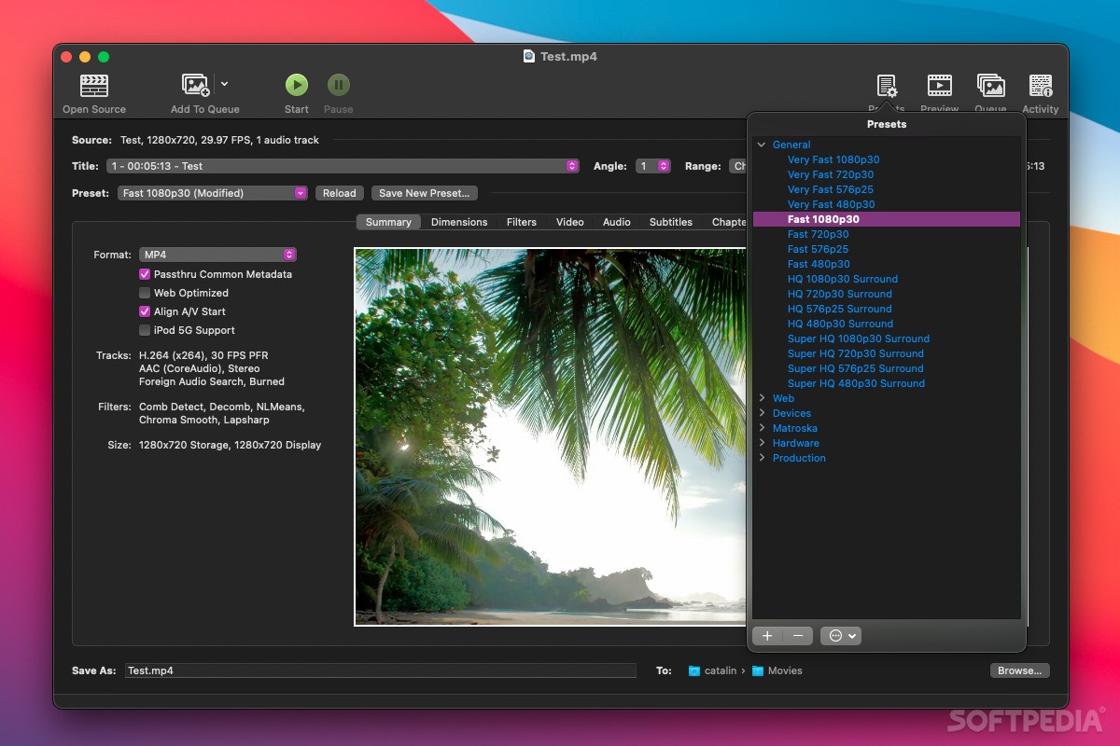Switch to the Video tab
The image size is (1120, 746).
(569, 222)
